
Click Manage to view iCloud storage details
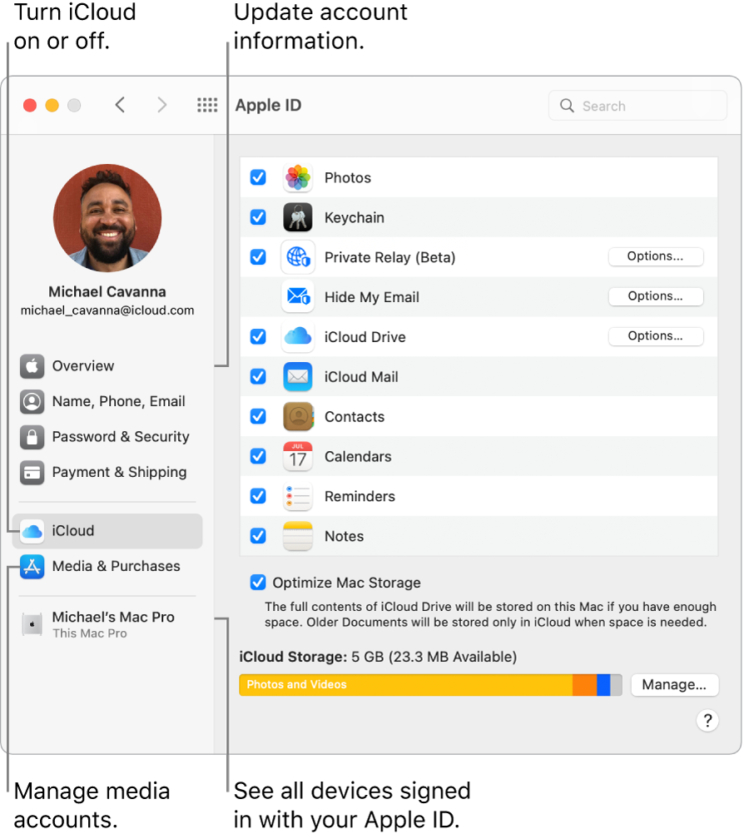[675, 685]
